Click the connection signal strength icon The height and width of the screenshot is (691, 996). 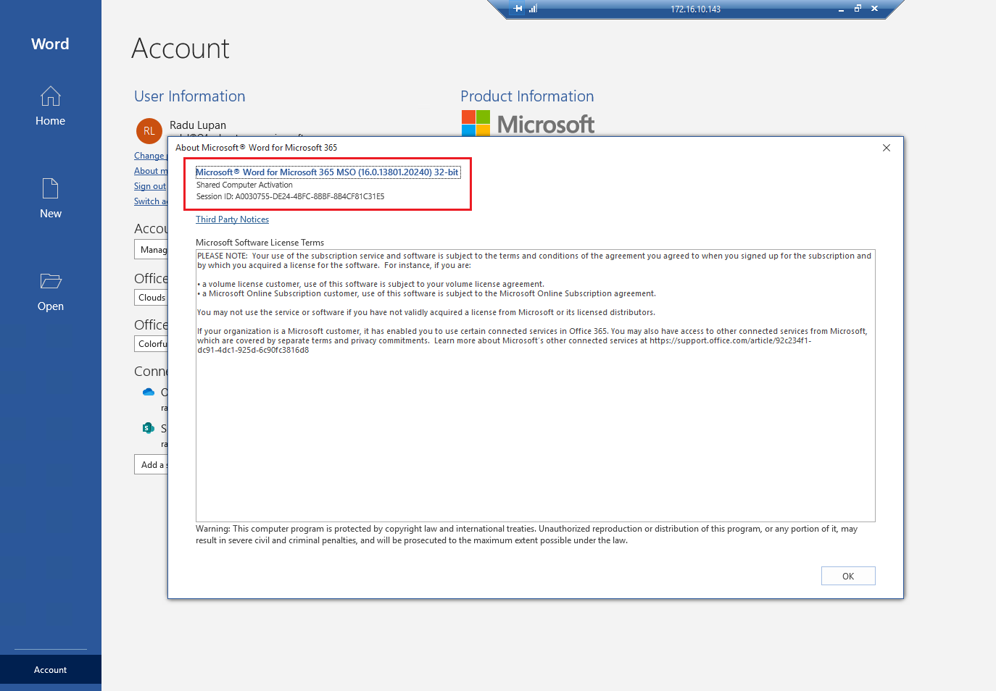[533, 9]
